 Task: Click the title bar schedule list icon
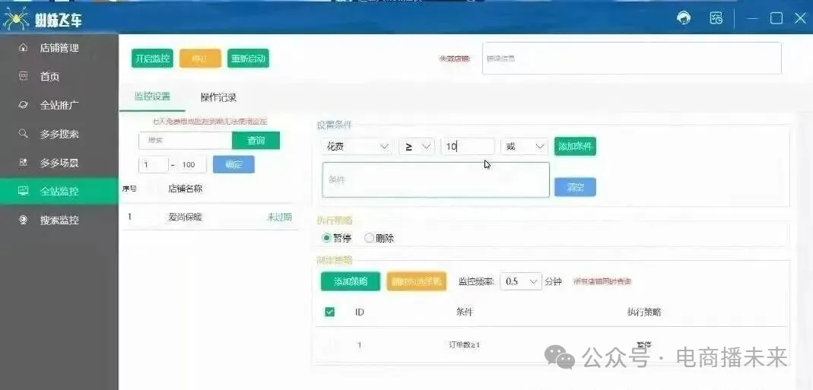pos(716,18)
